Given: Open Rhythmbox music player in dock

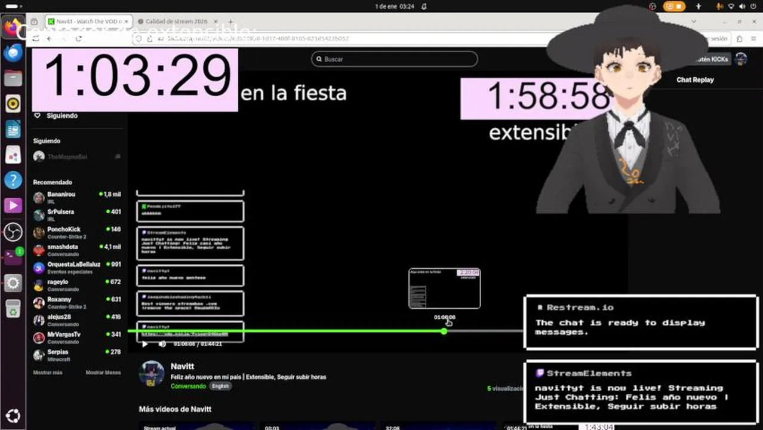Looking at the screenshot, I should pyautogui.click(x=13, y=104).
